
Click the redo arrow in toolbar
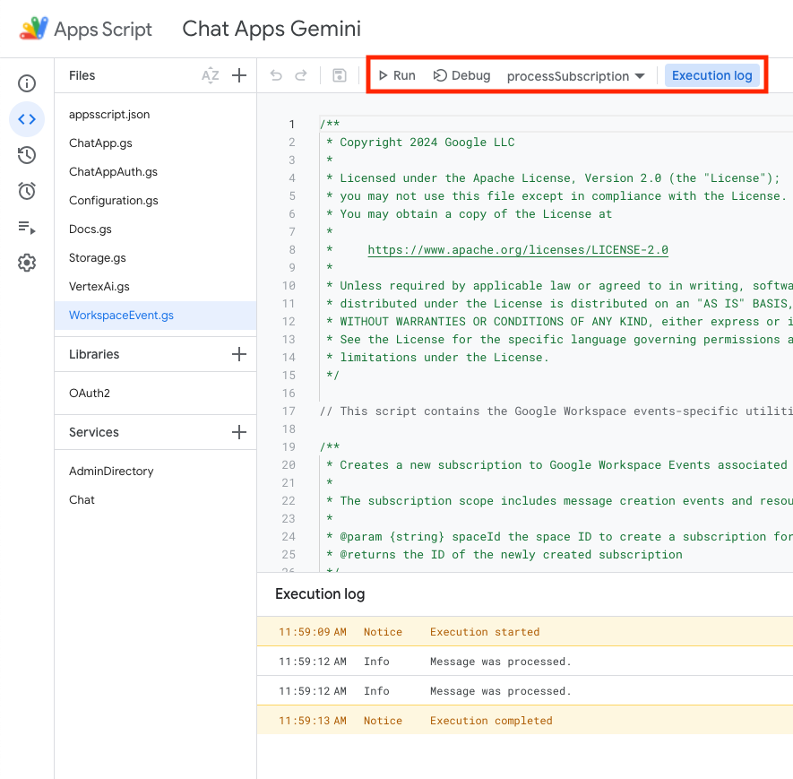point(301,76)
